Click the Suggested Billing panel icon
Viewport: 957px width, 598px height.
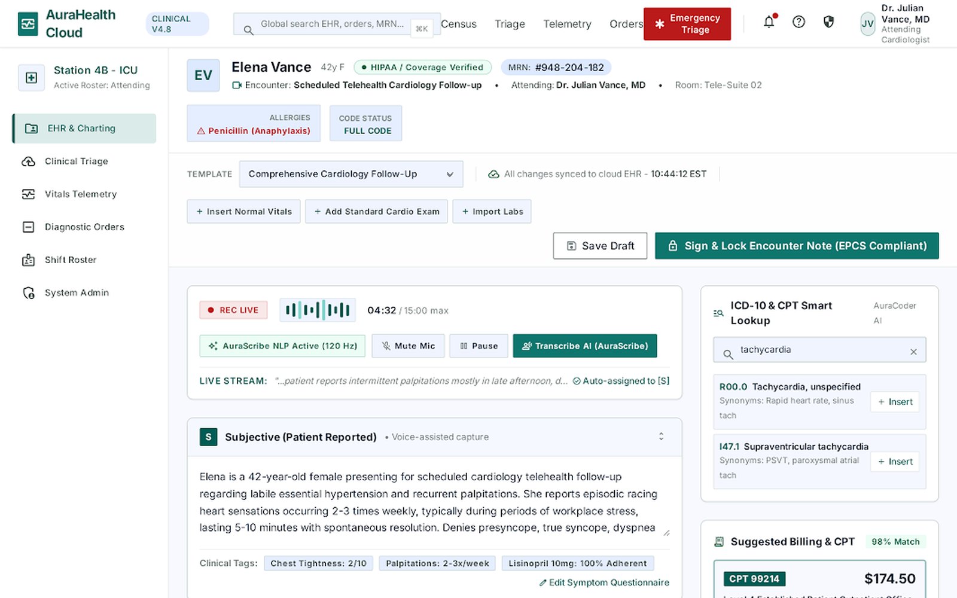click(719, 542)
